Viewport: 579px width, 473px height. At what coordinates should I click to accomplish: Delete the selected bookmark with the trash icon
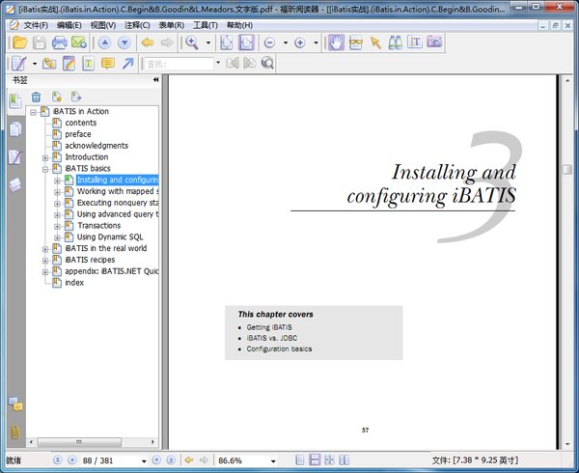37,97
